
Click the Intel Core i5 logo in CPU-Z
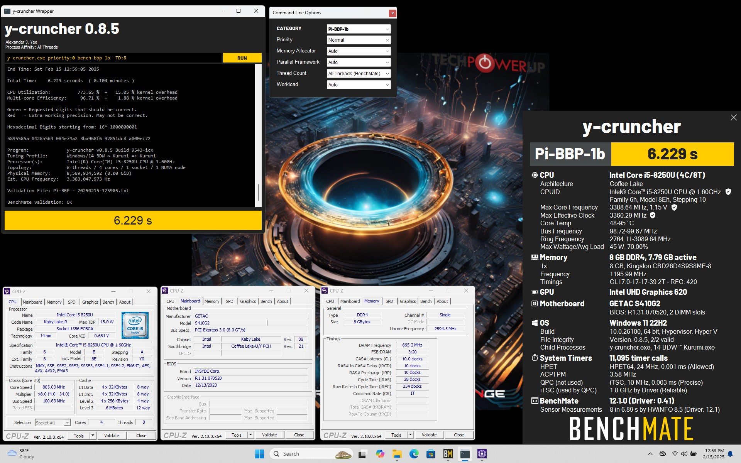pyautogui.click(x=135, y=325)
